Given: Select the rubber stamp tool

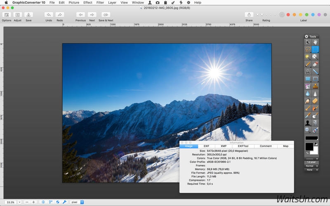Looking at the screenshot, I should (315, 86).
